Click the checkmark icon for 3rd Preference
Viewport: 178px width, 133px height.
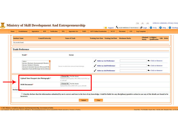click(x=95, y=70)
